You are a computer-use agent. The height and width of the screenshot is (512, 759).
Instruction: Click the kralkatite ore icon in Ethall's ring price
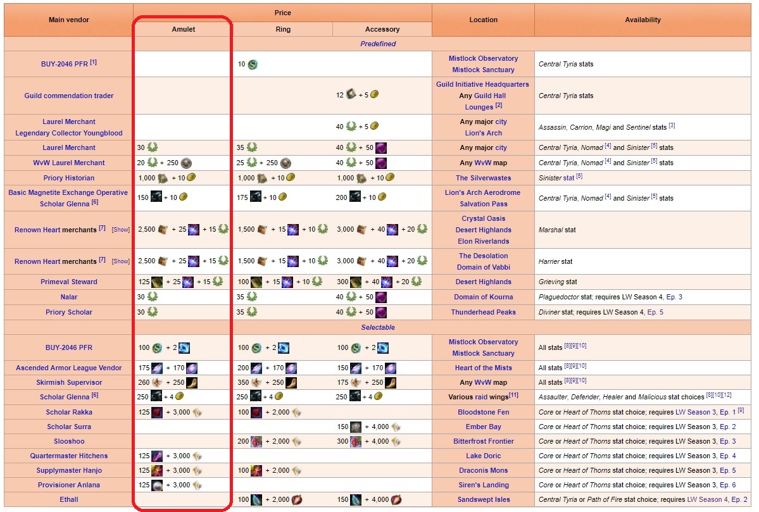(x=256, y=499)
